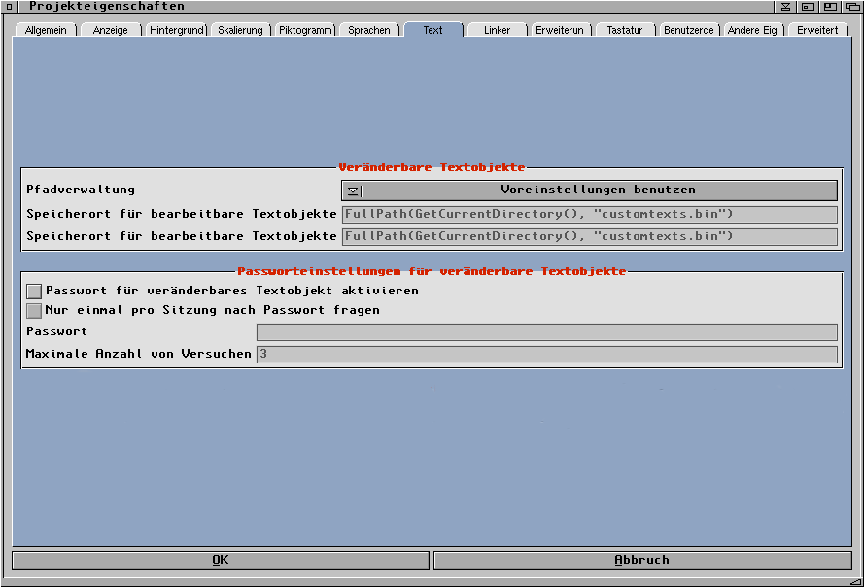Open the Erweiterun tab

(x=560, y=30)
